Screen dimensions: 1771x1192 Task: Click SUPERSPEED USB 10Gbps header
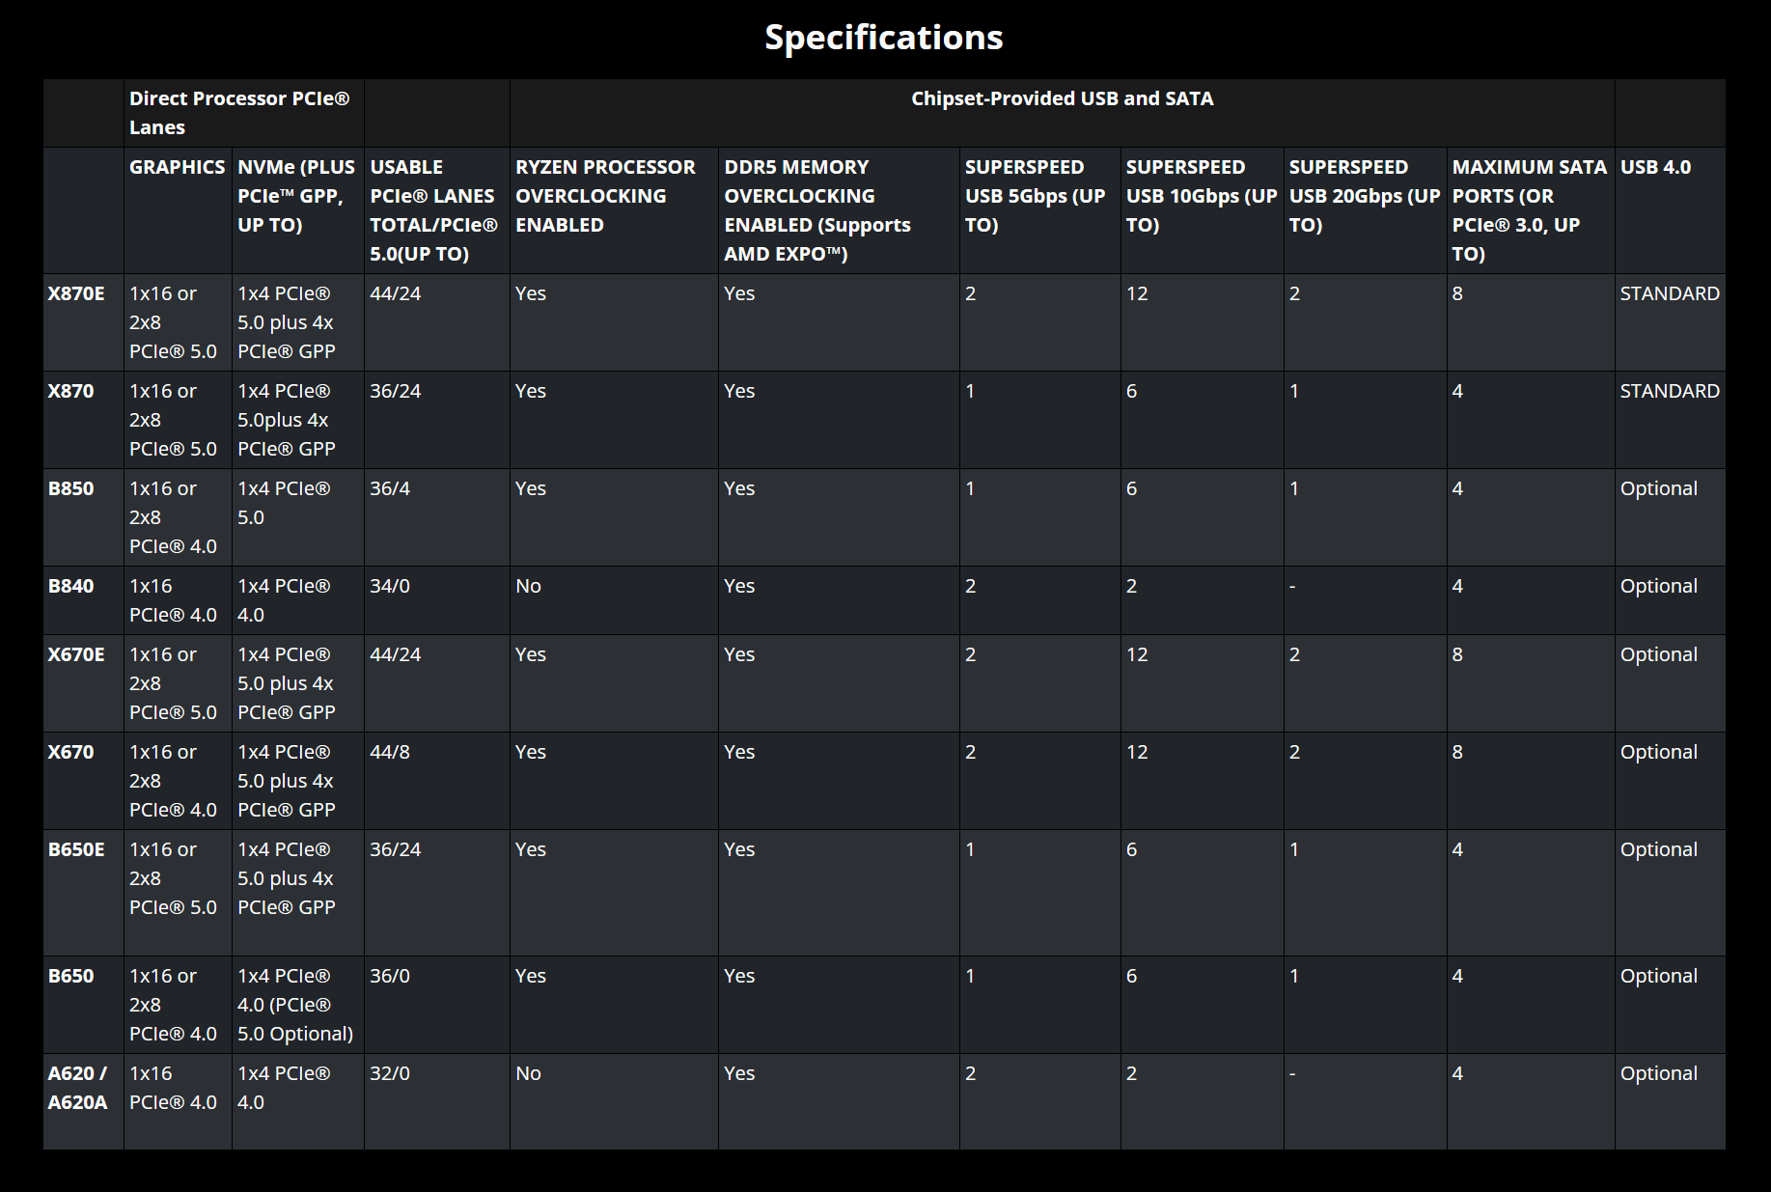coord(1202,210)
